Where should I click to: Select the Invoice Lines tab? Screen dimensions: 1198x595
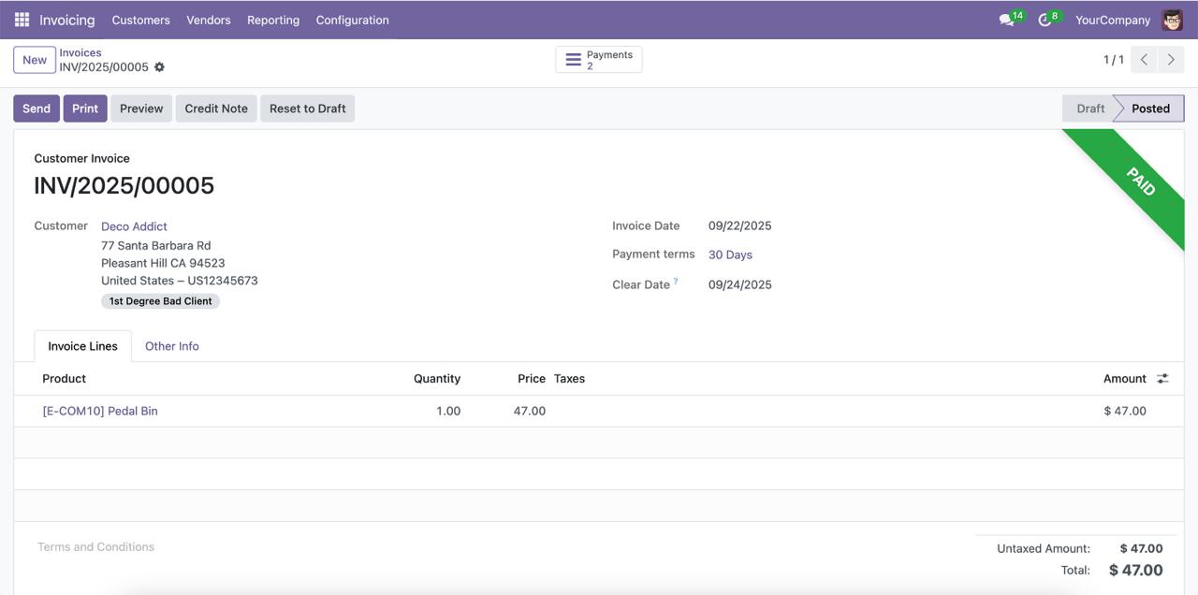[83, 346]
